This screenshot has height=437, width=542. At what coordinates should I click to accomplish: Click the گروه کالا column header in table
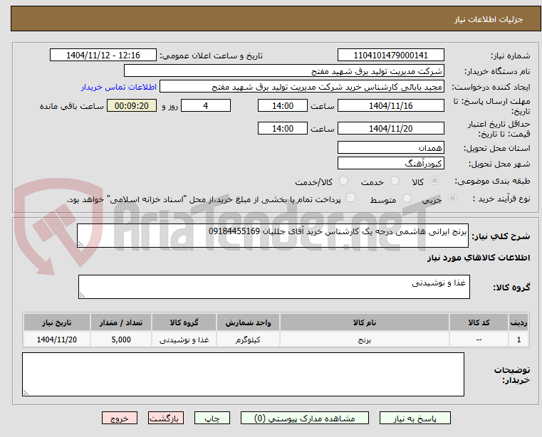[x=184, y=322]
